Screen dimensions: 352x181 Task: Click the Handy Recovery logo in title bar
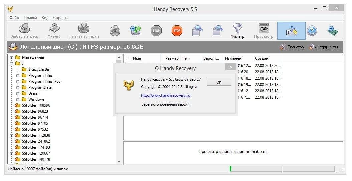10,9
